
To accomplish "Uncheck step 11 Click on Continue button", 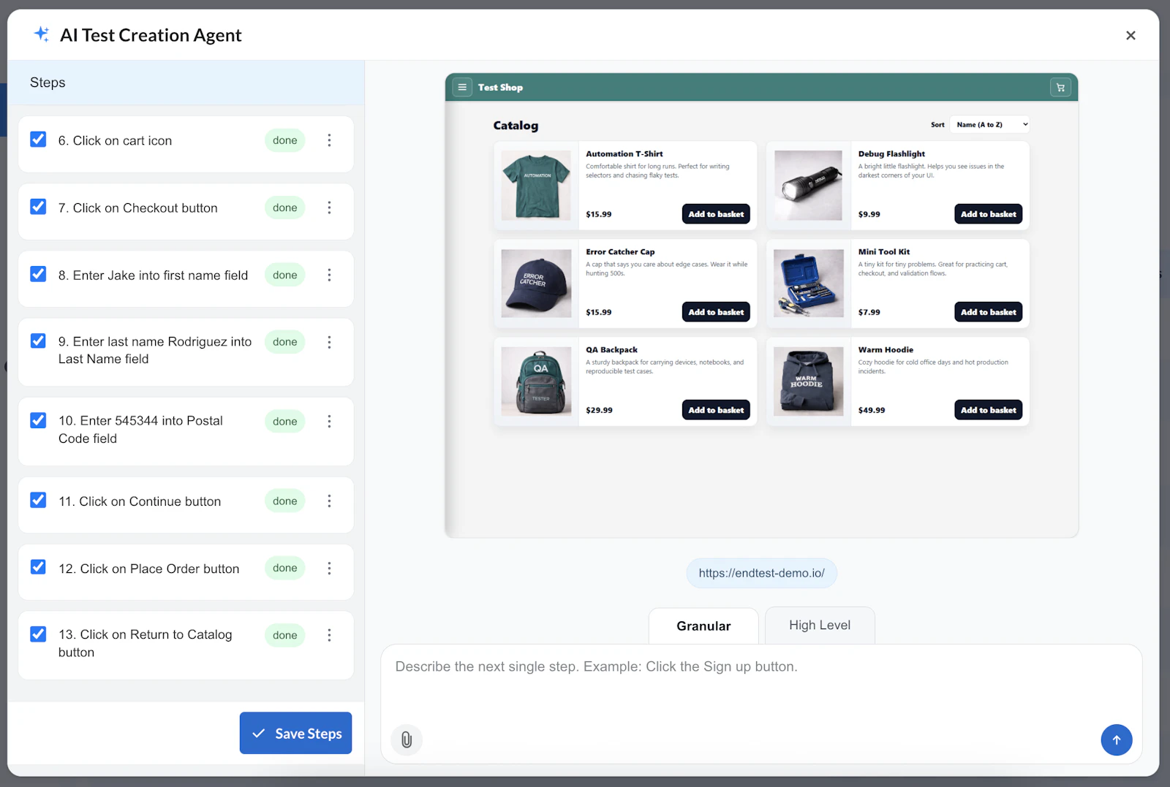I will pyautogui.click(x=38, y=499).
